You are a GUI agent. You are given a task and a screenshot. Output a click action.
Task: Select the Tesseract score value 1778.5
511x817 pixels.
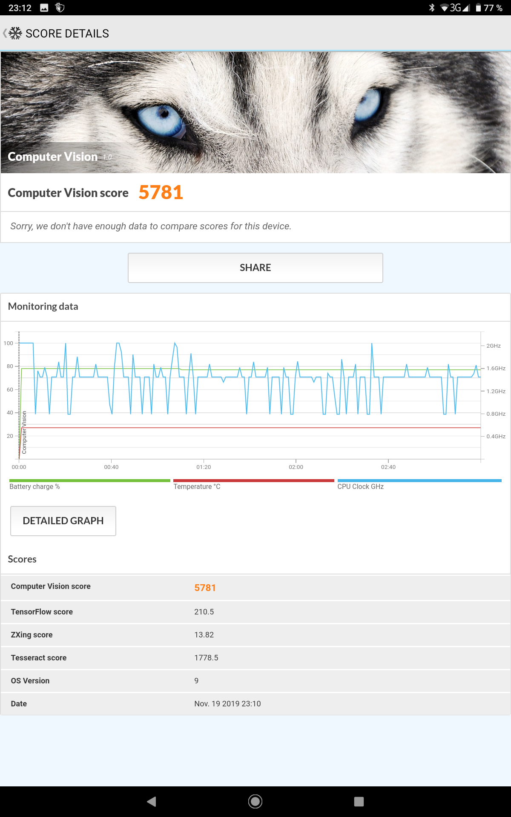coord(206,658)
